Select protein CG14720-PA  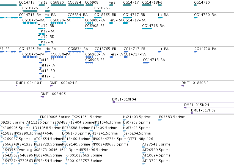coord(205,49)
